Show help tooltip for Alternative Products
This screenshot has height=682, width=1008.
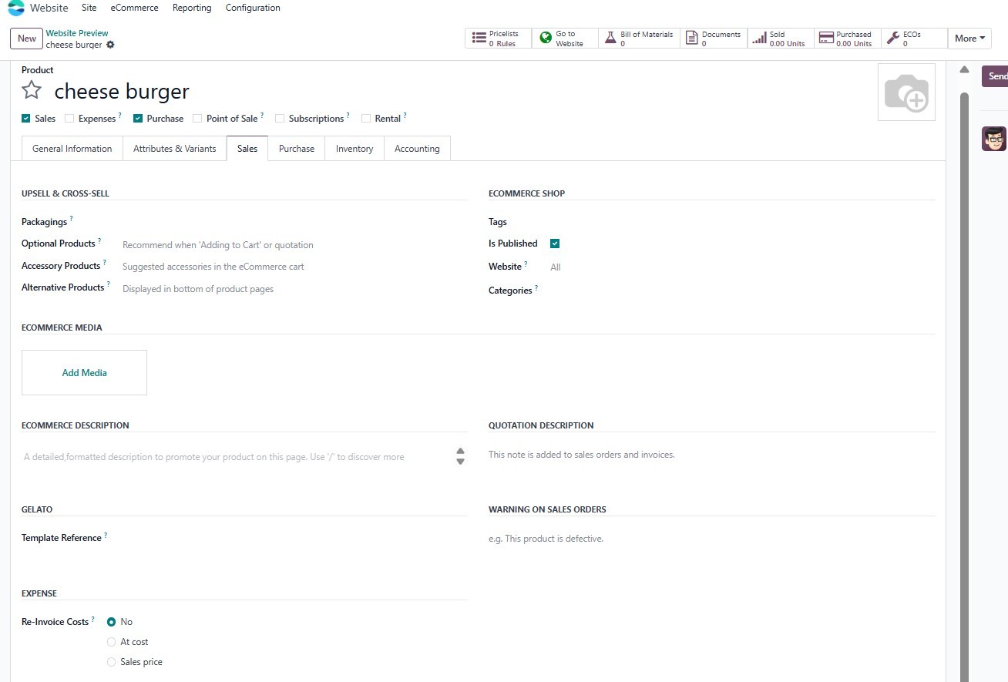coord(108,284)
